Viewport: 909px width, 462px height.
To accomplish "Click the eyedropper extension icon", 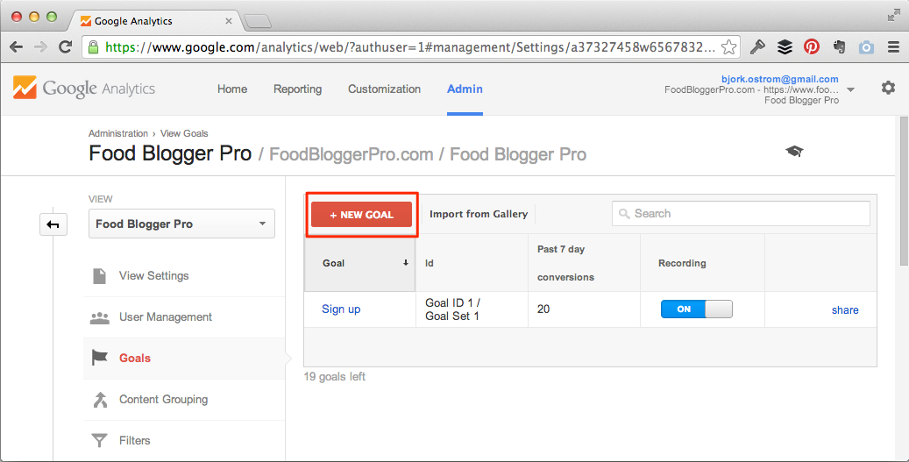I will [757, 47].
